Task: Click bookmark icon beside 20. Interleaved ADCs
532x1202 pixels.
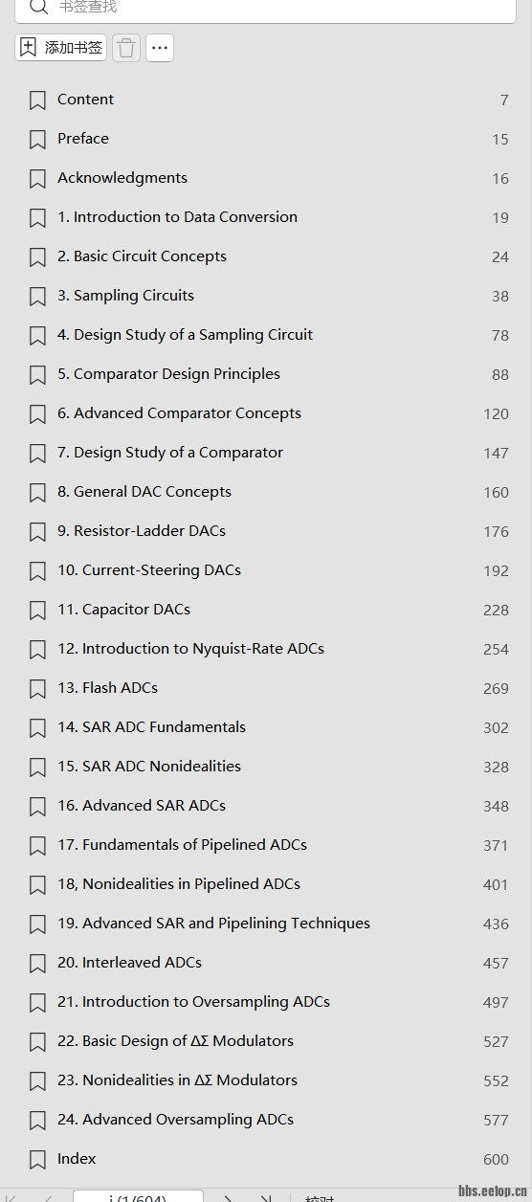Action: pos(37,964)
